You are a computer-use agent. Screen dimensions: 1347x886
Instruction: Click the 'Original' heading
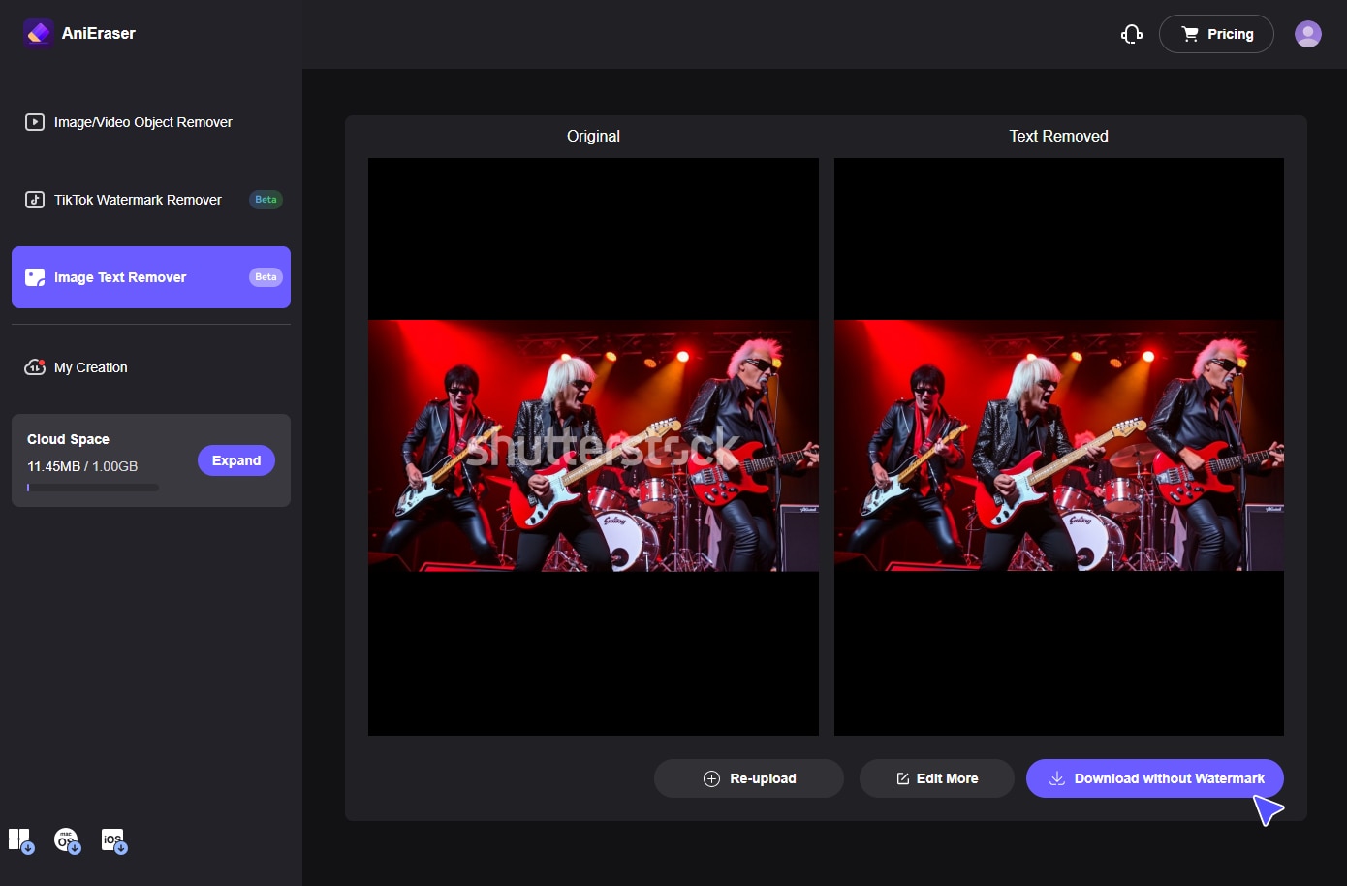click(x=593, y=136)
